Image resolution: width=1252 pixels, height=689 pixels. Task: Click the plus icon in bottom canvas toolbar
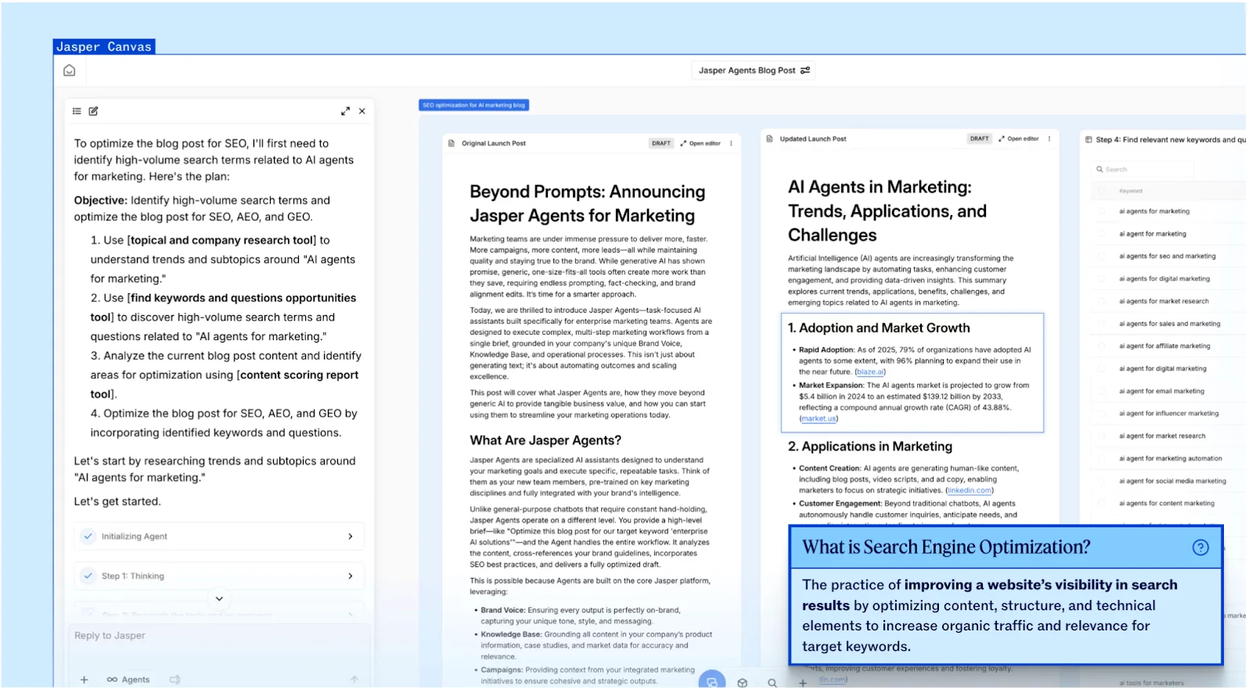pos(802,683)
